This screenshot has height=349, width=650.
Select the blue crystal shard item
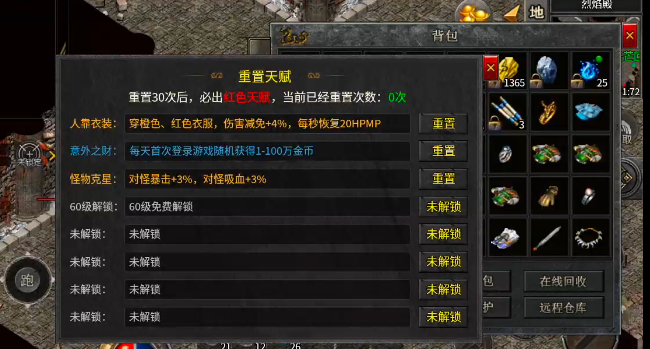(x=590, y=112)
